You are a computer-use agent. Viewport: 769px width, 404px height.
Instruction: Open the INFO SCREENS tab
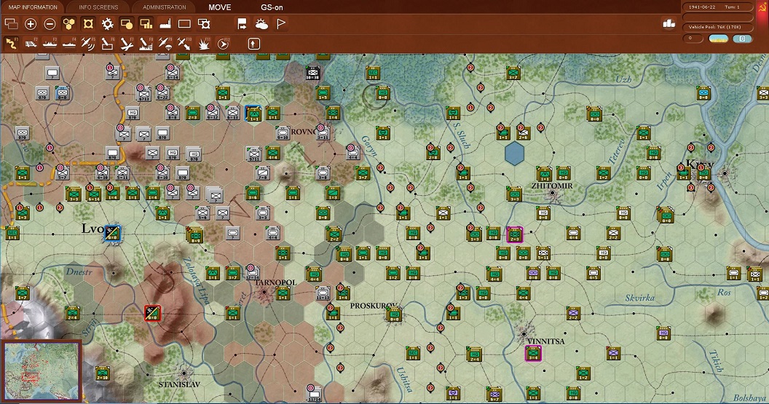pos(98,7)
